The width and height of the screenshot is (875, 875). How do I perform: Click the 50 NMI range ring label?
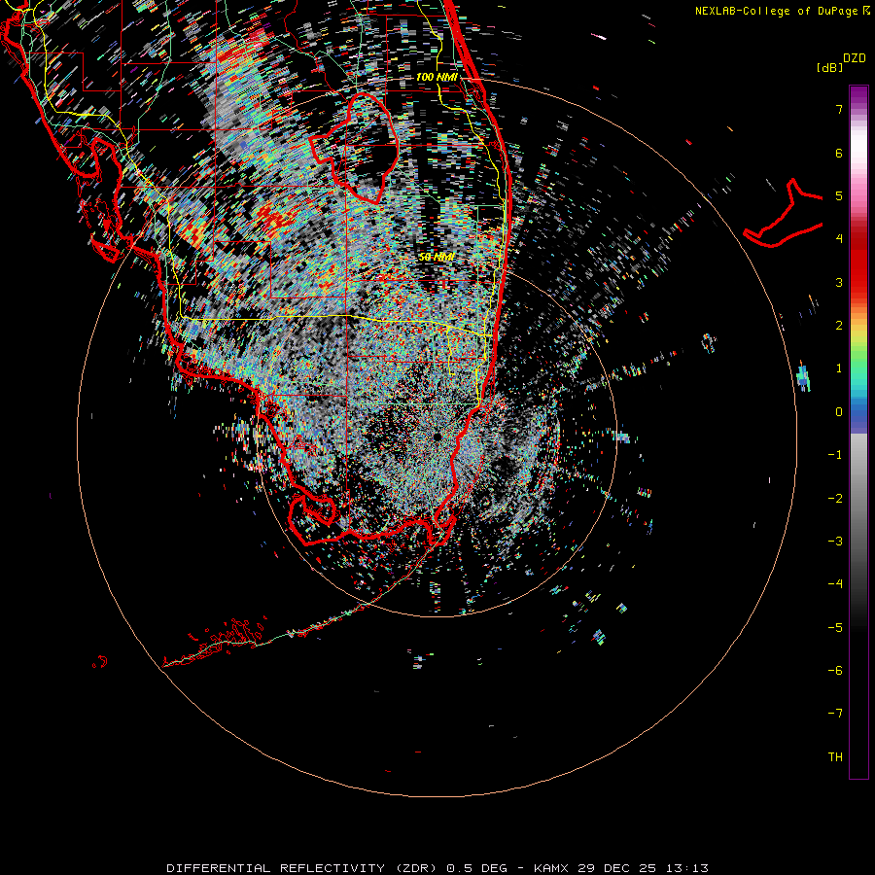(437, 257)
